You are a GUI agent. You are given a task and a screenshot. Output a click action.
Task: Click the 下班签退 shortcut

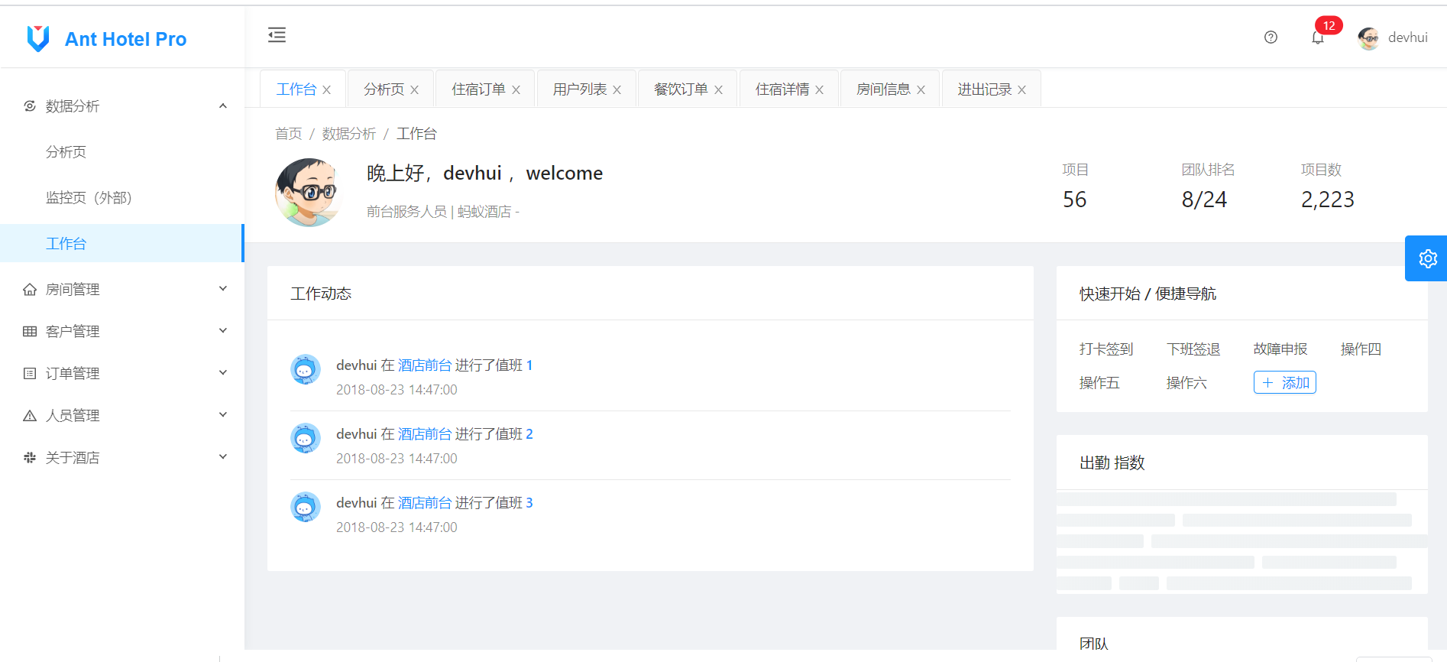coord(1193,349)
